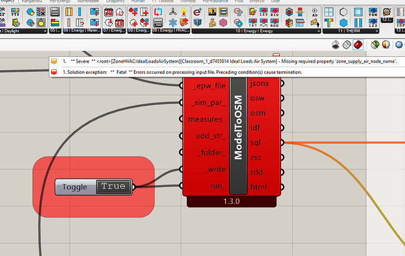Switch to wireframe preview mode
This screenshot has height=256, width=405.
[x=347, y=45]
